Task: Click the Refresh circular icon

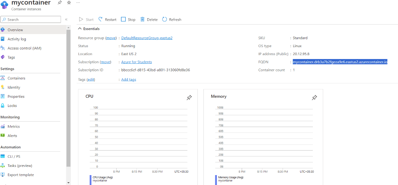Action: pyautogui.click(x=164, y=19)
